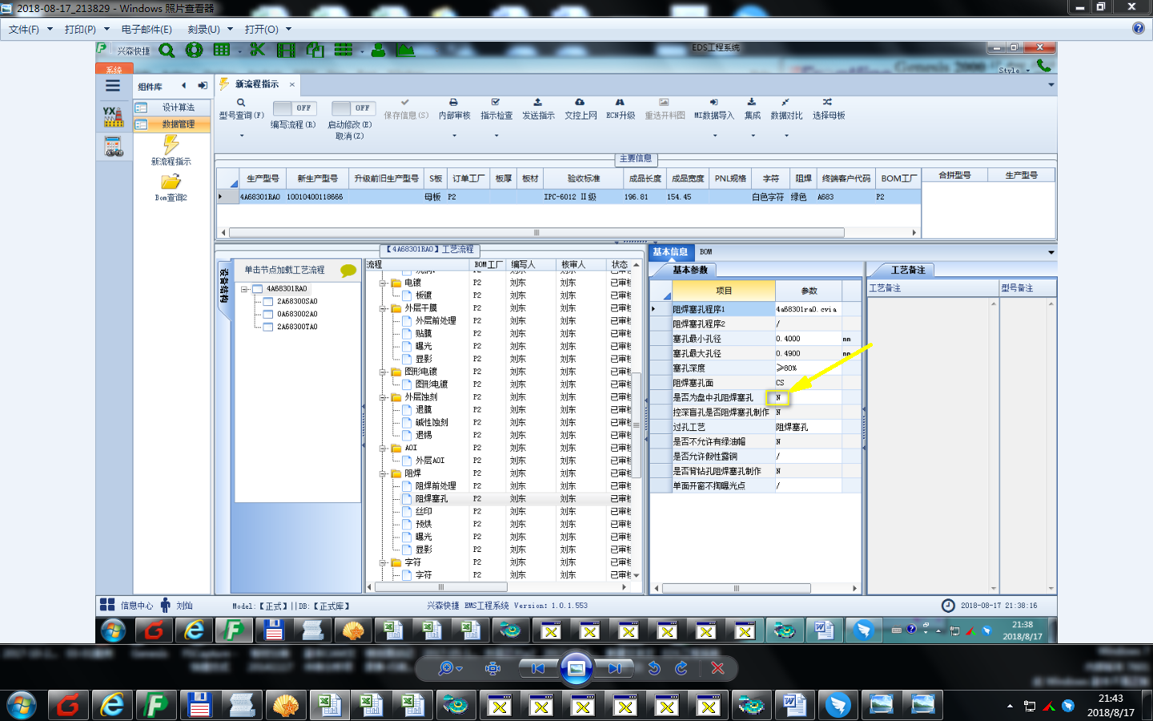Check the 0A683002A0 tree checkbox

(268, 314)
